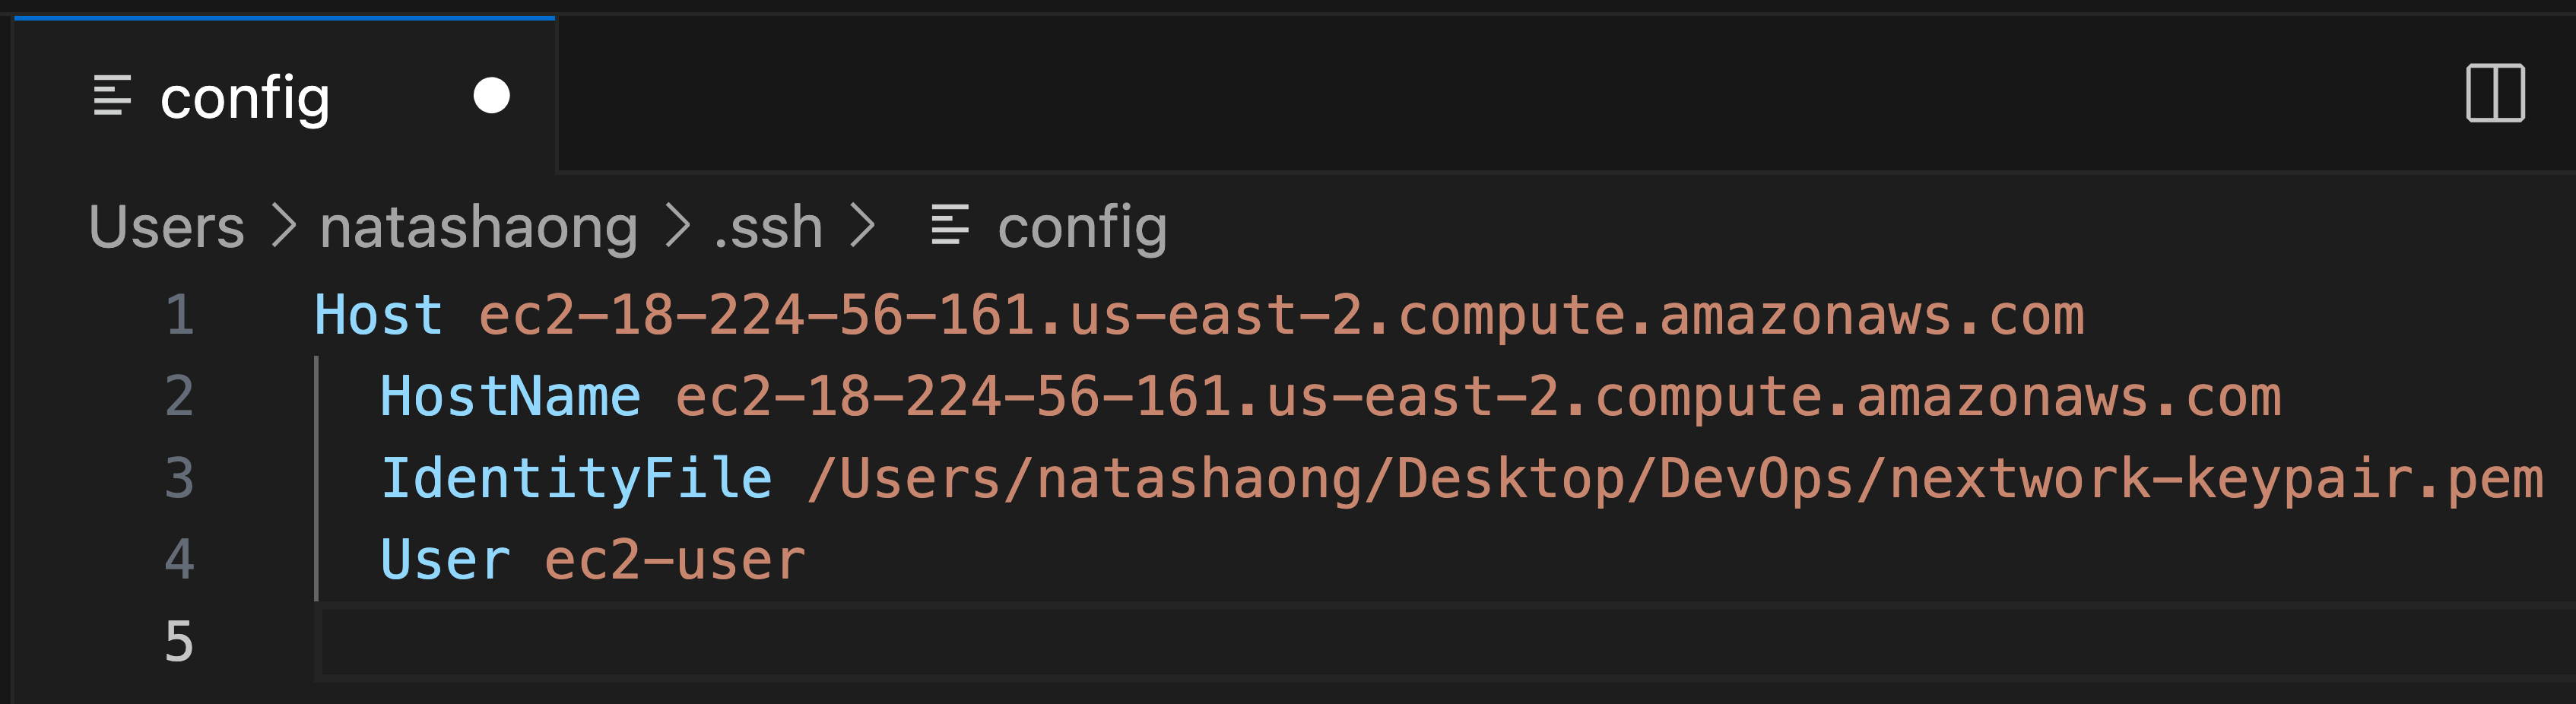Click line number 1 in the gutter
This screenshot has width=2576, height=704.
pyautogui.click(x=180, y=315)
